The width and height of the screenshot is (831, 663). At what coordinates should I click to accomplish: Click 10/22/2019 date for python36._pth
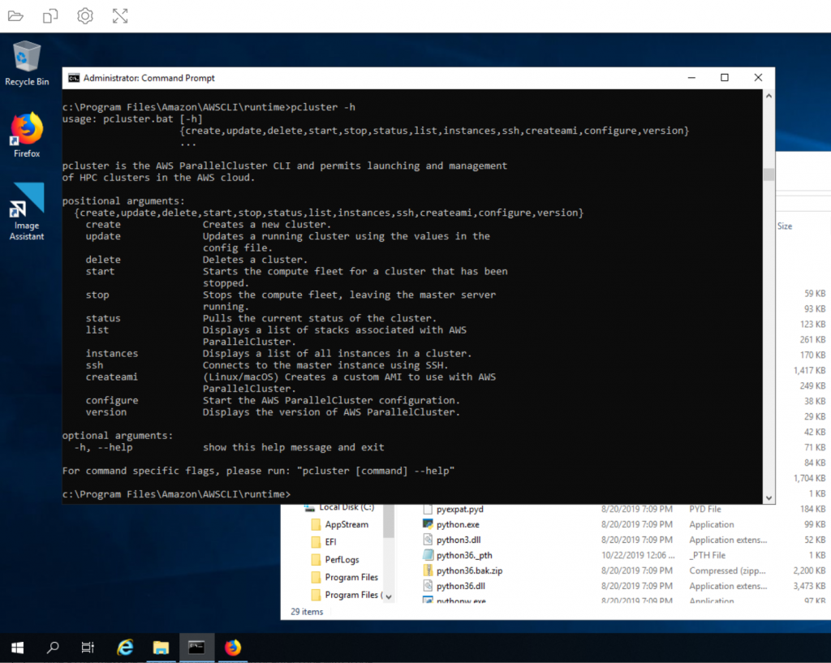coord(638,555)
